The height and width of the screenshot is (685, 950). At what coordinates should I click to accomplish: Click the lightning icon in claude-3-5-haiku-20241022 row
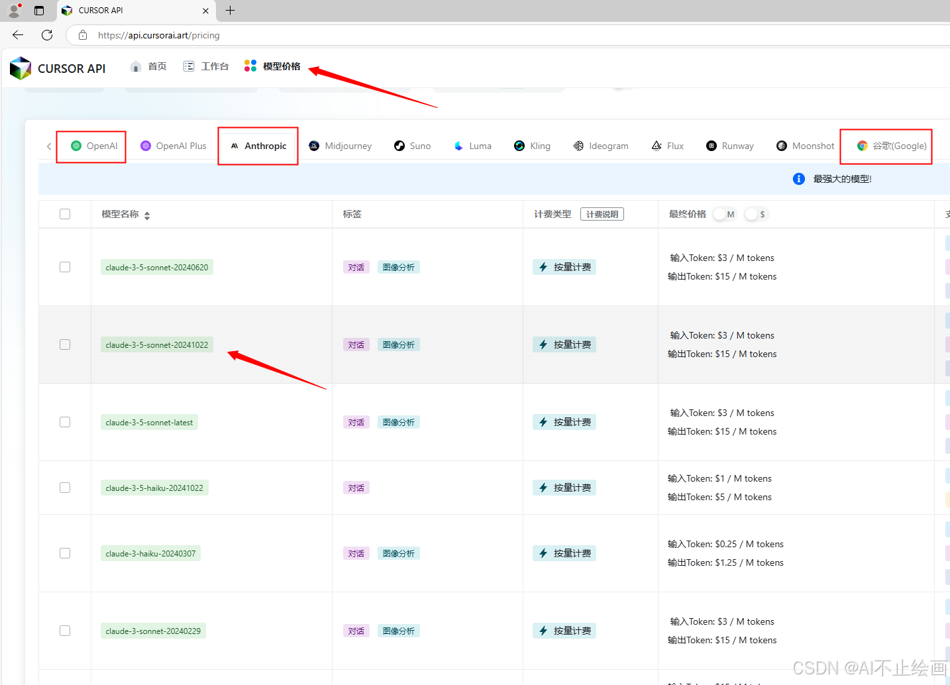pyautogui.click(x=543, y=488)
